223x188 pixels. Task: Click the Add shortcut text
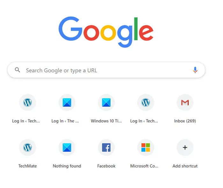point(185,166)
